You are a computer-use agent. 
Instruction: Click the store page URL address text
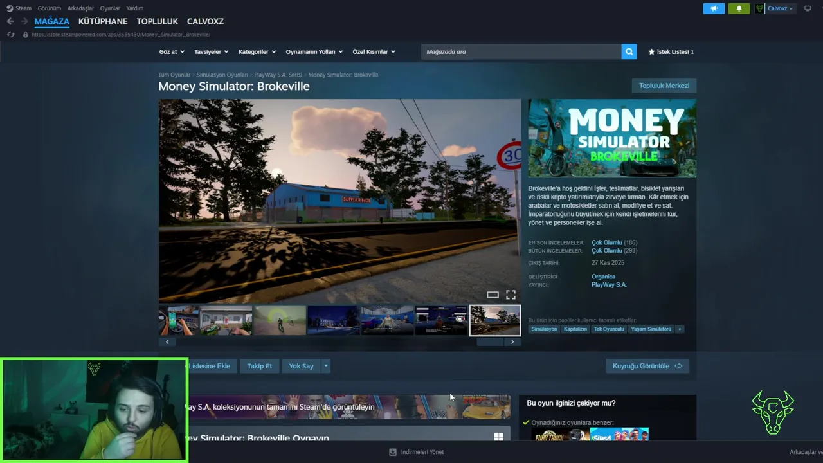coord(121,34)
